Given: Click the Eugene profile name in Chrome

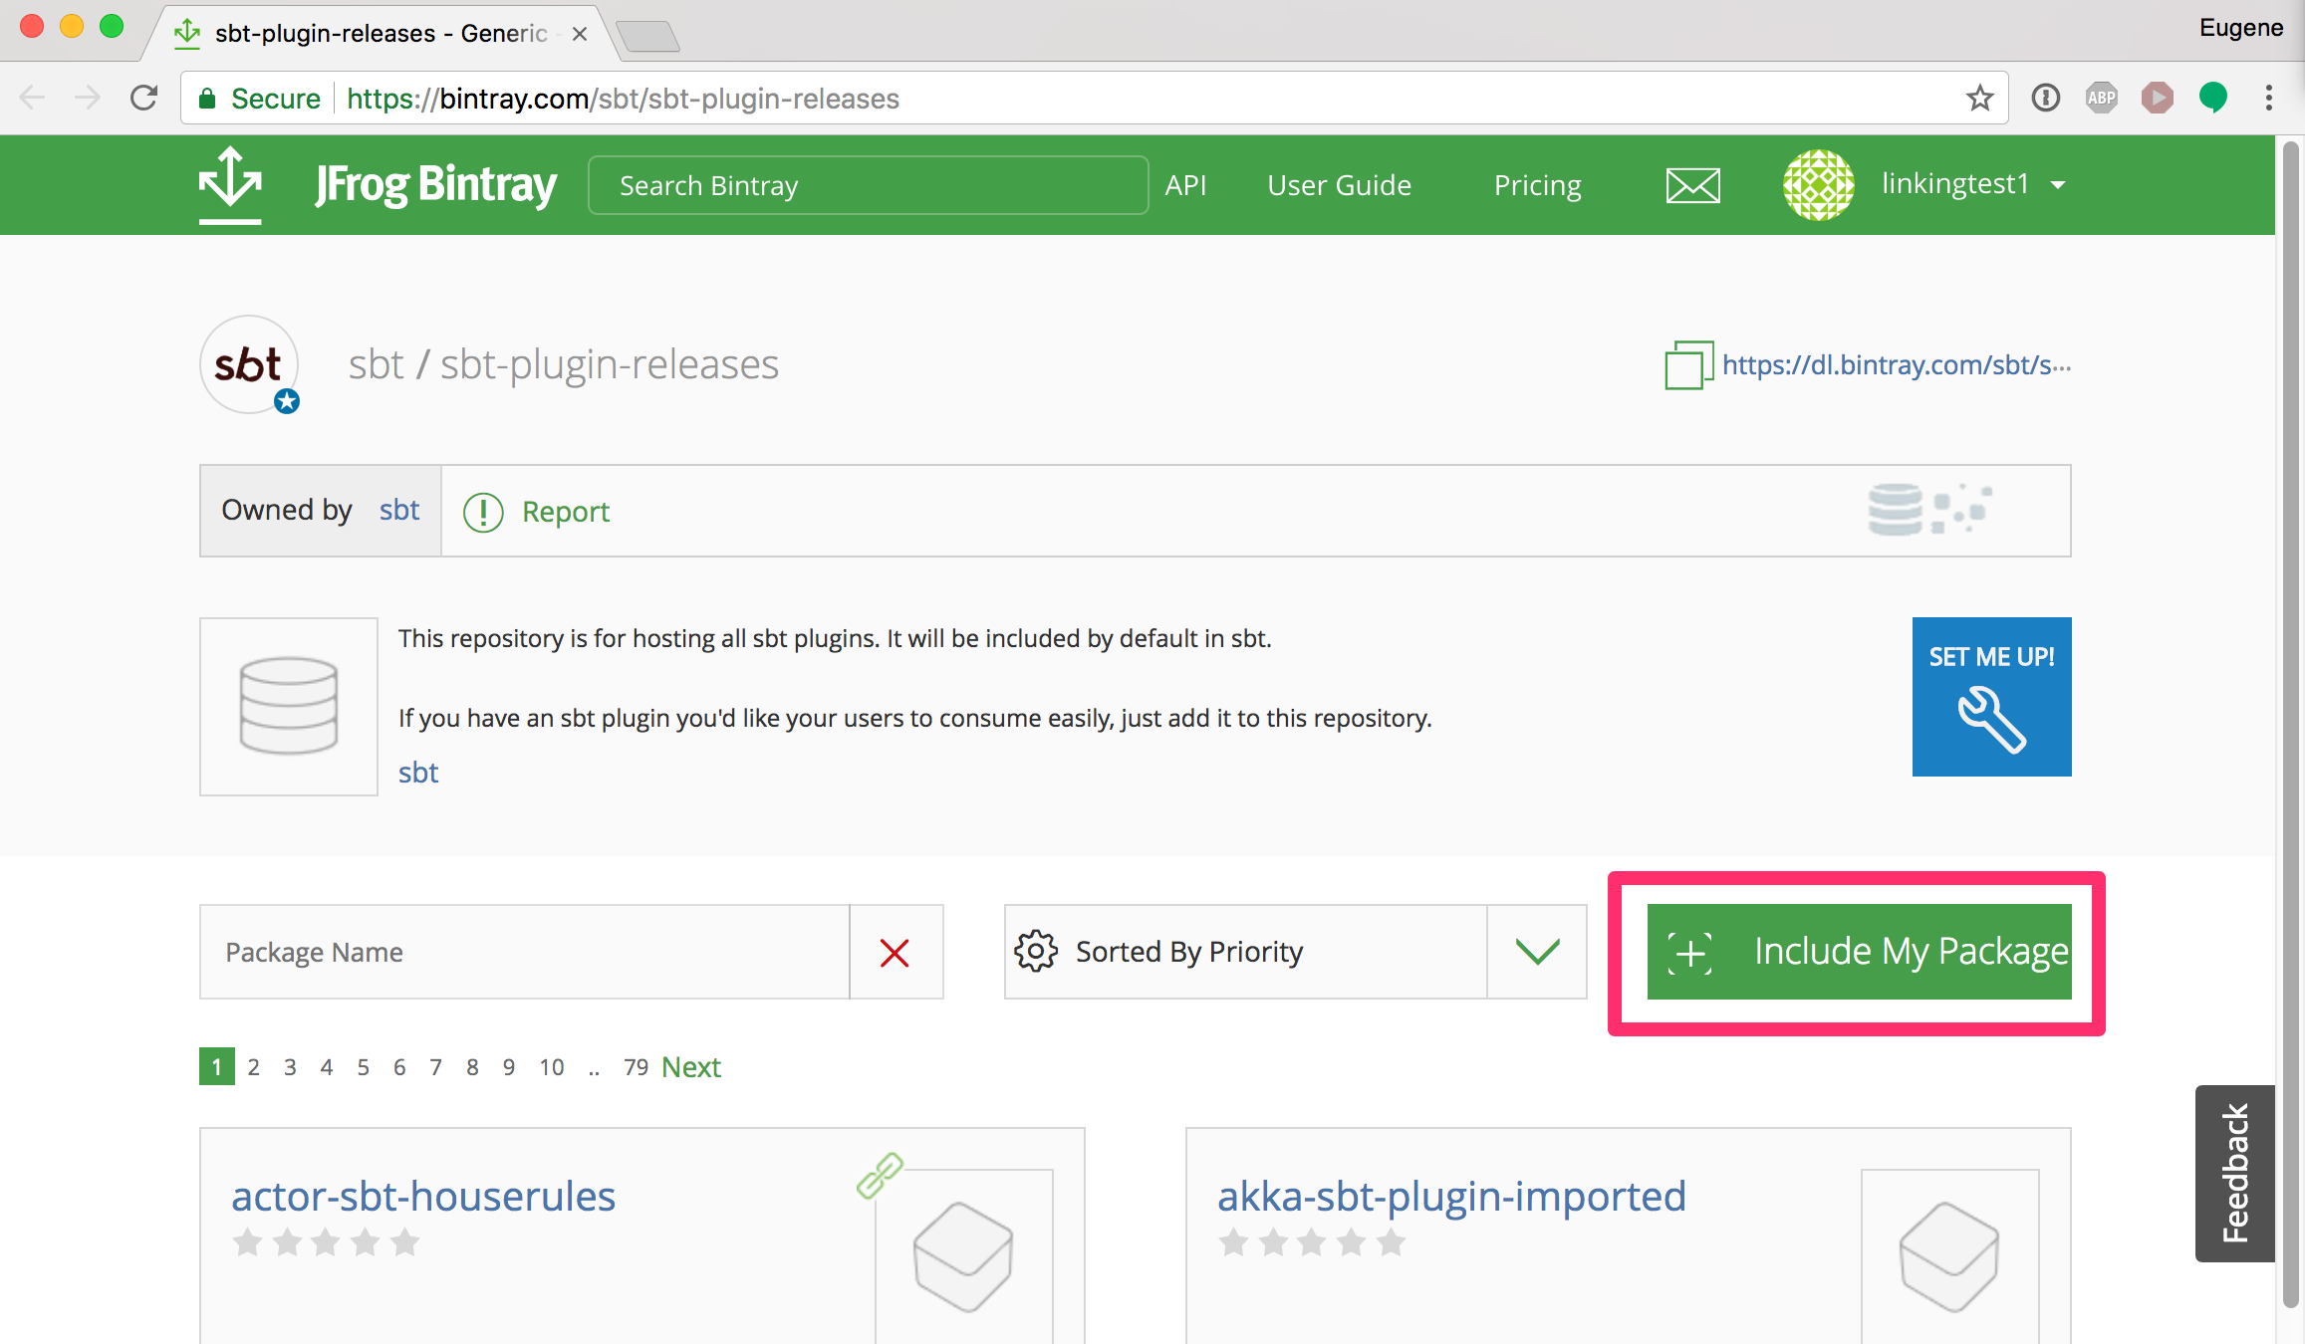Looking at the screenshot, I should pos(2241,28).
